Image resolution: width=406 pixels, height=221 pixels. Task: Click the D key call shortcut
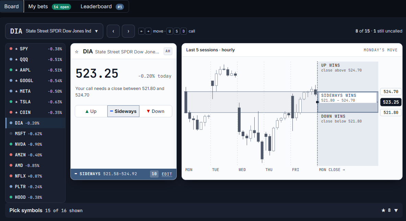[184, 31]
